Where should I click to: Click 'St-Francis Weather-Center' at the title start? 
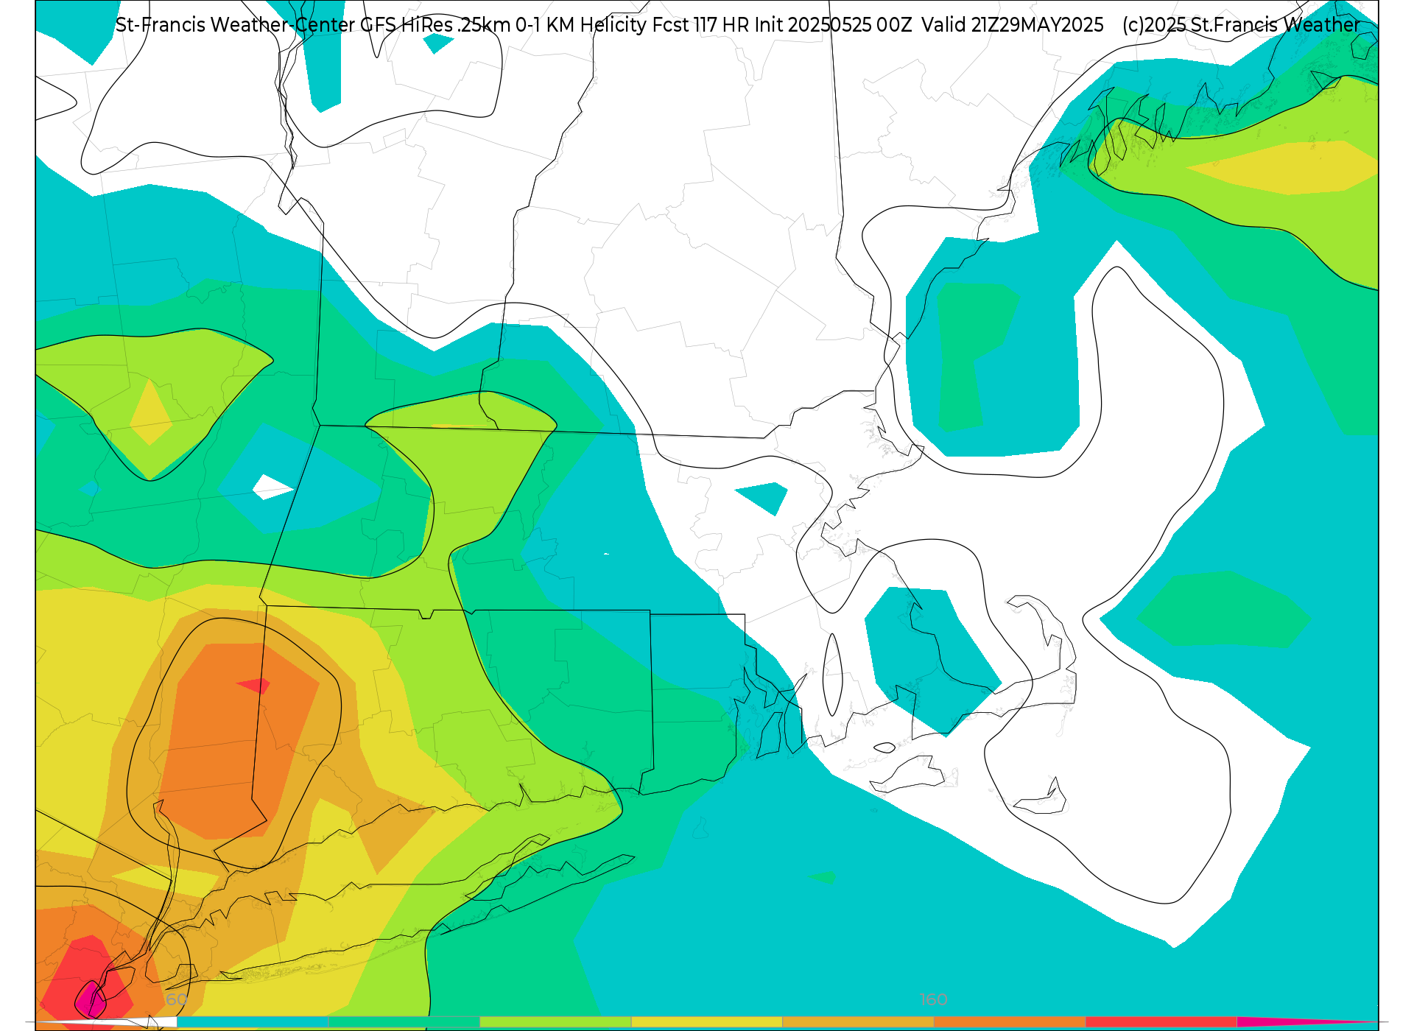point(236,25)
